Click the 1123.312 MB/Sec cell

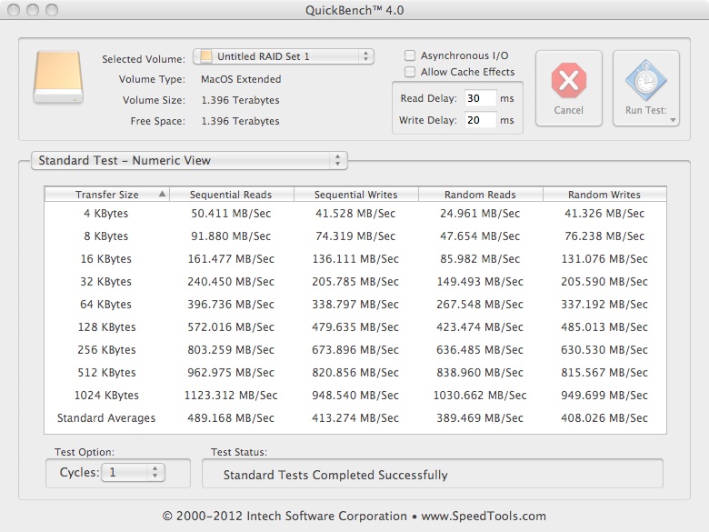coord(231,396)
